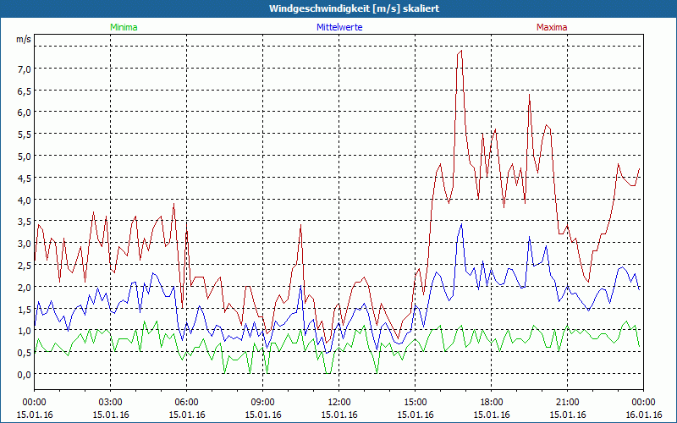Screen dimensions: 677x423
Task: Click the 5,0 y-axis value
Action: click(x=24, y=156)
